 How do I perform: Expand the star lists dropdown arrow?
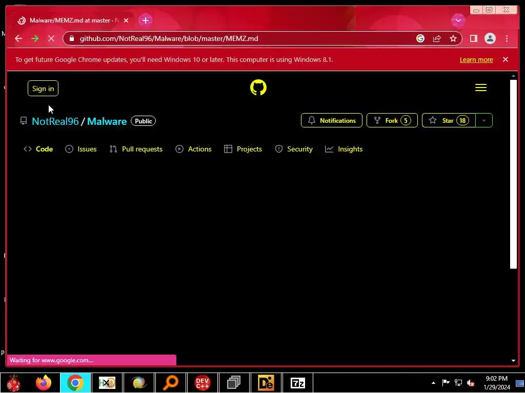(x=484, y=120)
